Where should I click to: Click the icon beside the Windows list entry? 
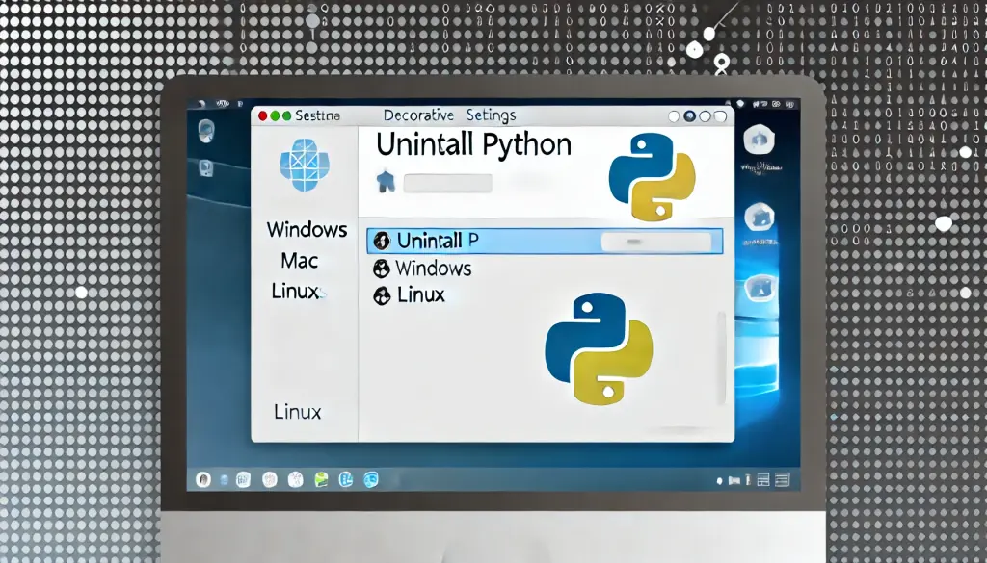click(380, 269)
